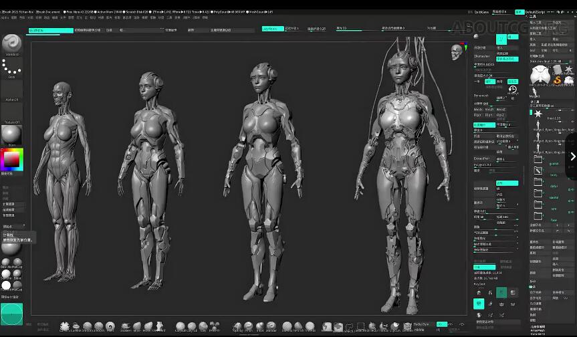The width and height of the screenshot is (577, 337).
Task: Open the Dots stroke type picker
Action: 11,68
